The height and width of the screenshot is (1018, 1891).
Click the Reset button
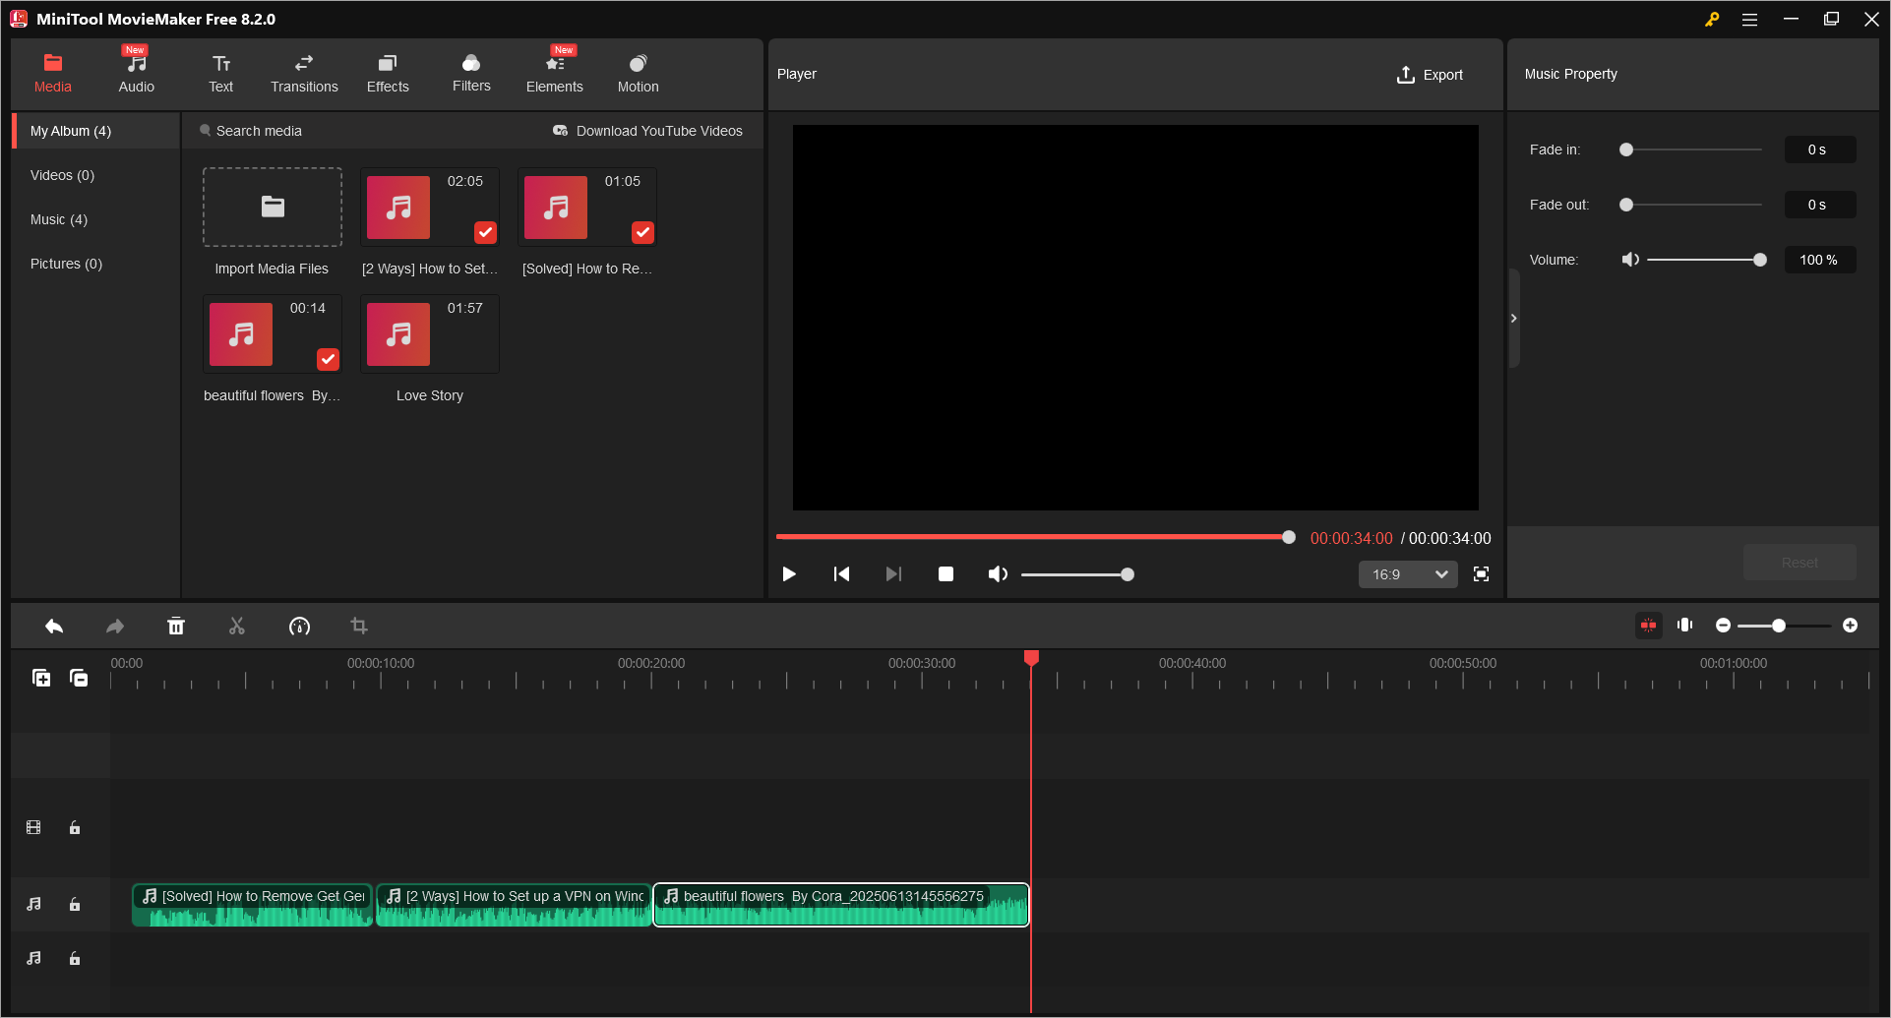point(1799,563)
